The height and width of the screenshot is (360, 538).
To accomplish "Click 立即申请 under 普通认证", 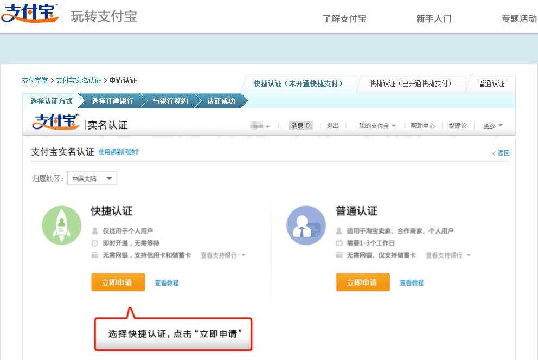I will (x=363, y=282).
